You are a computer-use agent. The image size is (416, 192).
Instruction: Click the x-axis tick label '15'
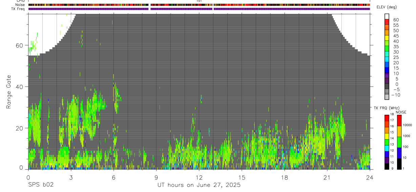pos(242,177)
